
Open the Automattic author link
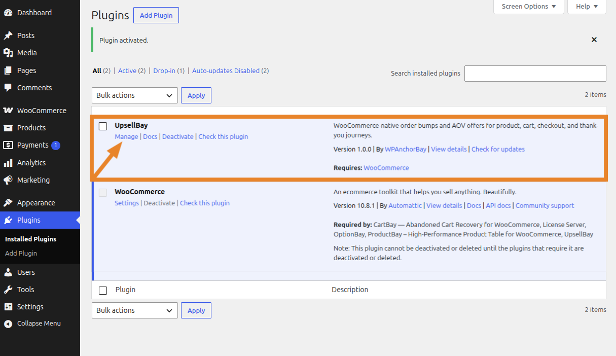pos(405,205)
